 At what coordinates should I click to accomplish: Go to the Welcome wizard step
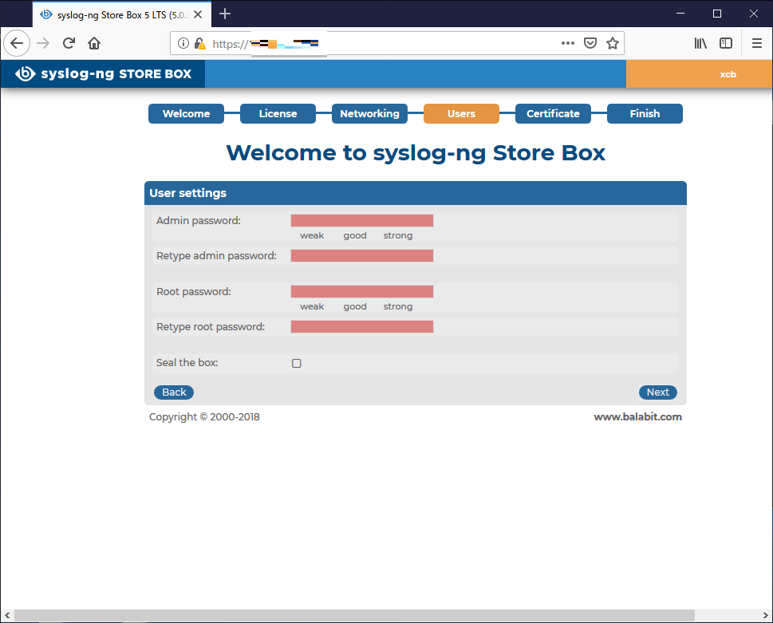point(187,114)
